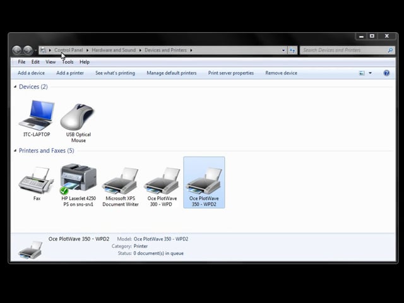
Task: Open the Help question mark icon
Action: tap(386, 73)
